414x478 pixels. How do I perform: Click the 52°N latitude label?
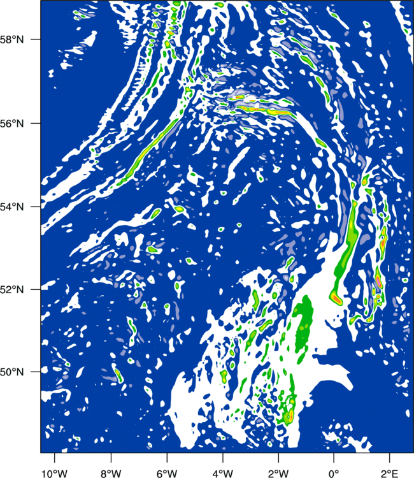click(12, 289)
